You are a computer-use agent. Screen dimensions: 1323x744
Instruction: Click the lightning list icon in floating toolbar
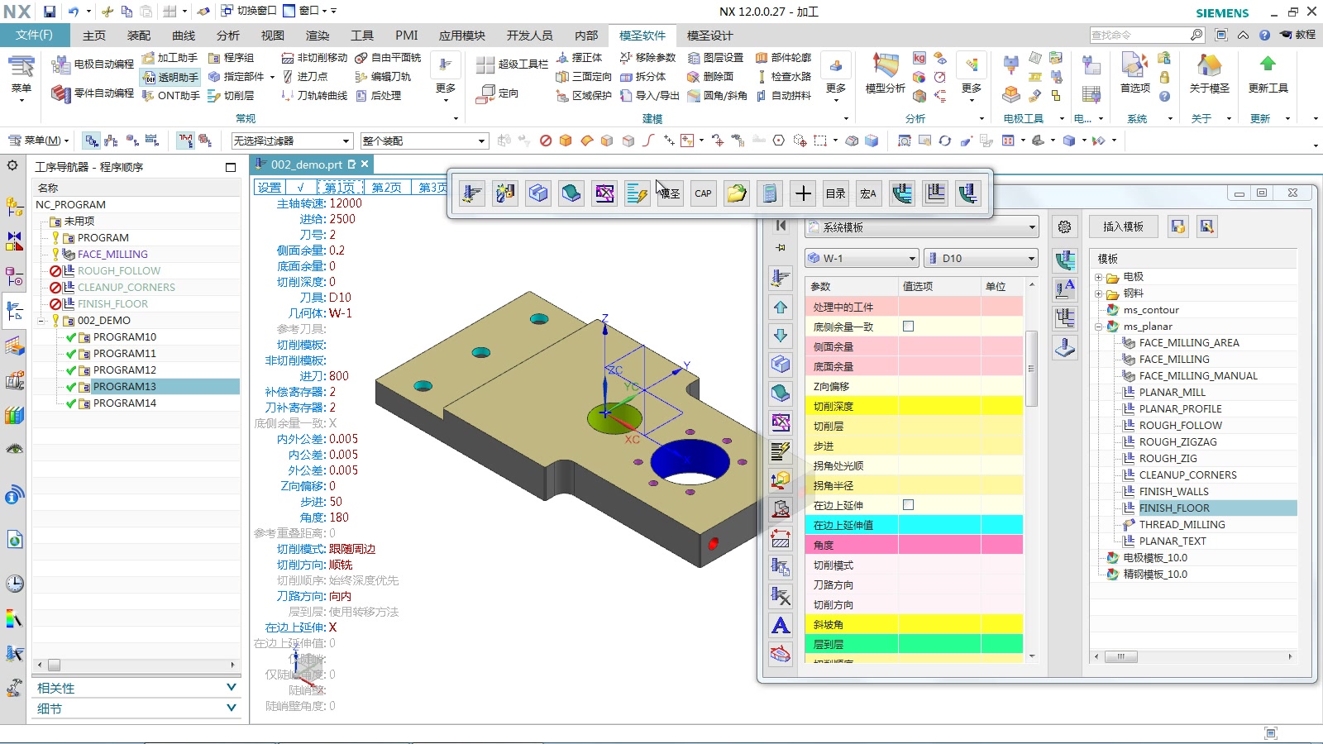pos(637,193)
